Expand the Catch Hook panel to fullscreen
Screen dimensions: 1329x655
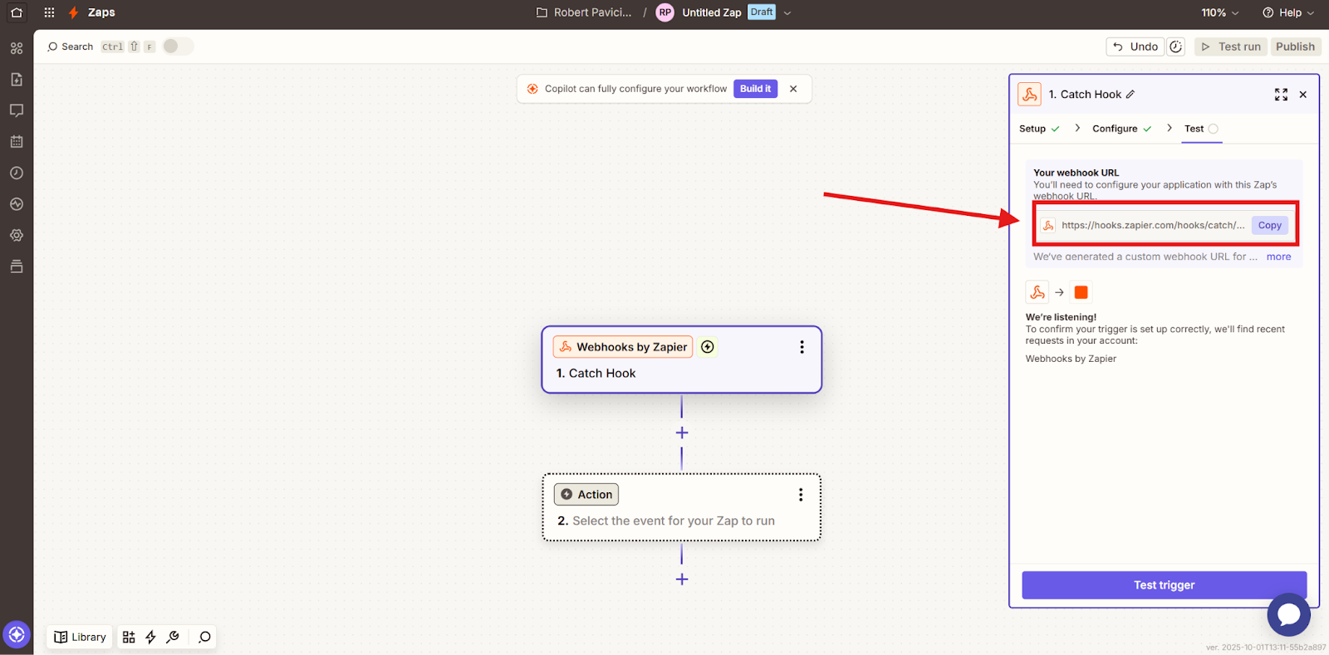click(x=1281, y=95)
